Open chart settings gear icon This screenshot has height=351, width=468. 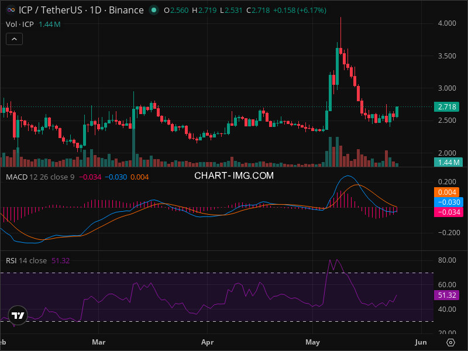coord(450,342)
